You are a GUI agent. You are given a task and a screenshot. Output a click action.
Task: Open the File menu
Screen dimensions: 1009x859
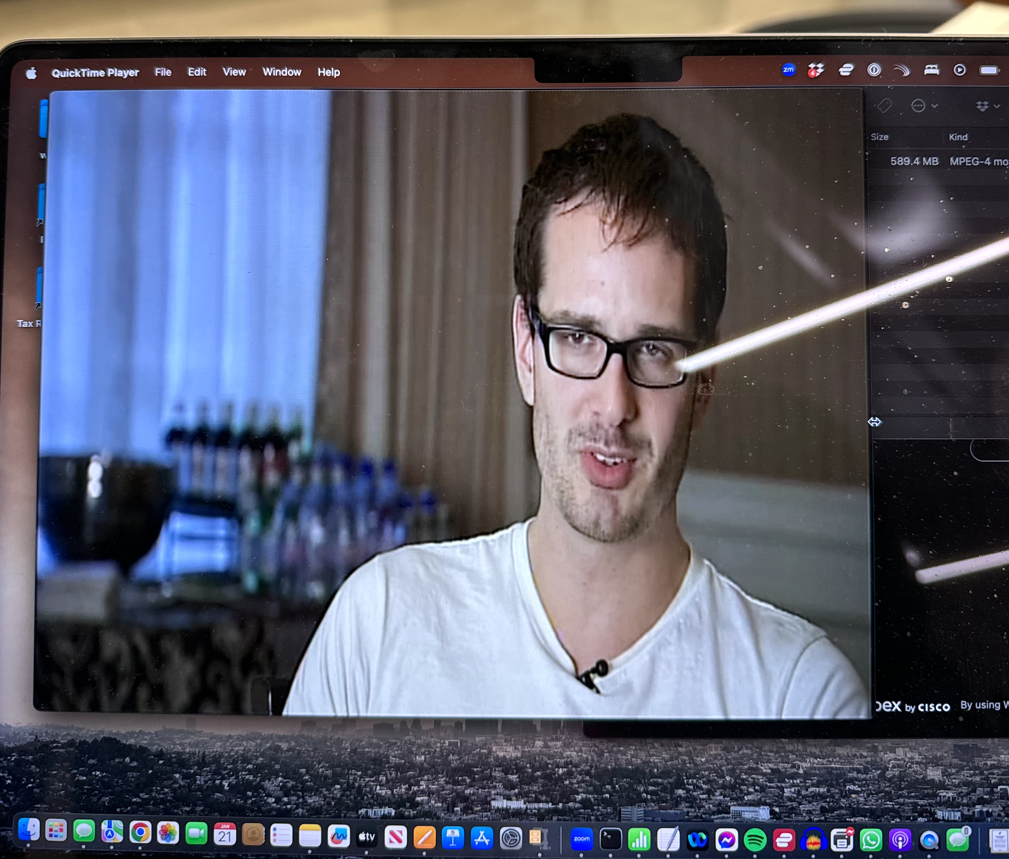163,72
